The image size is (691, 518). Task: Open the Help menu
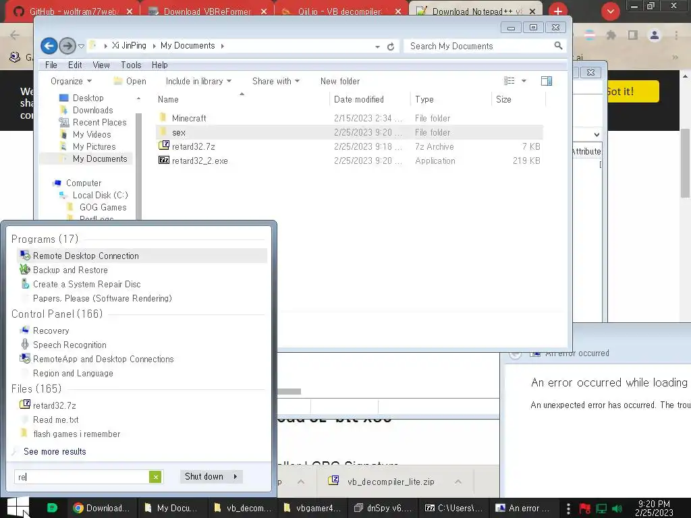tap(159, 65)
